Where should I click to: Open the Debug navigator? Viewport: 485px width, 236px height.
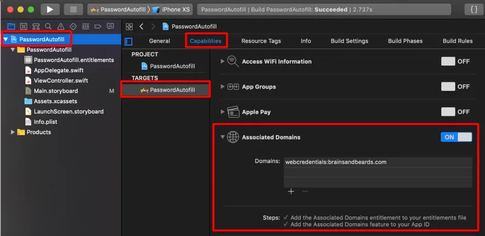click(85, 26)
